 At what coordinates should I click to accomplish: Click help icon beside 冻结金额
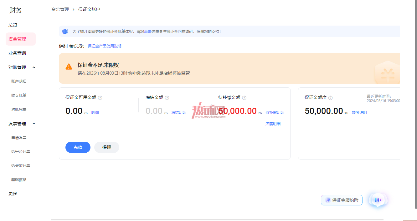(167, 98)
